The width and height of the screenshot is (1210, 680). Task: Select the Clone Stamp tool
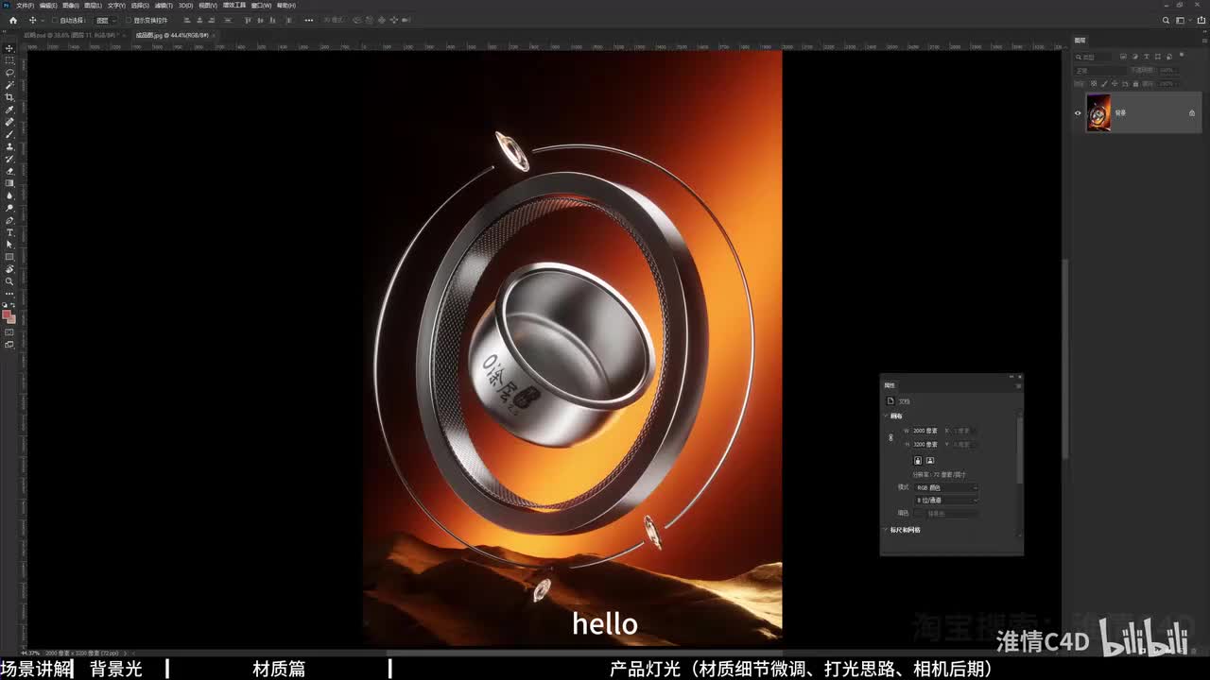point(9,146)
